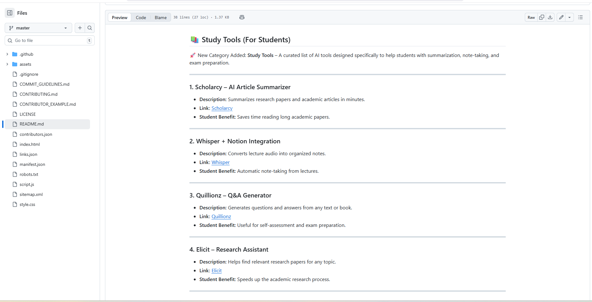This screenshot has width=592, height=302.
Task: Click the Copilot icon
Action: point(242,17)
